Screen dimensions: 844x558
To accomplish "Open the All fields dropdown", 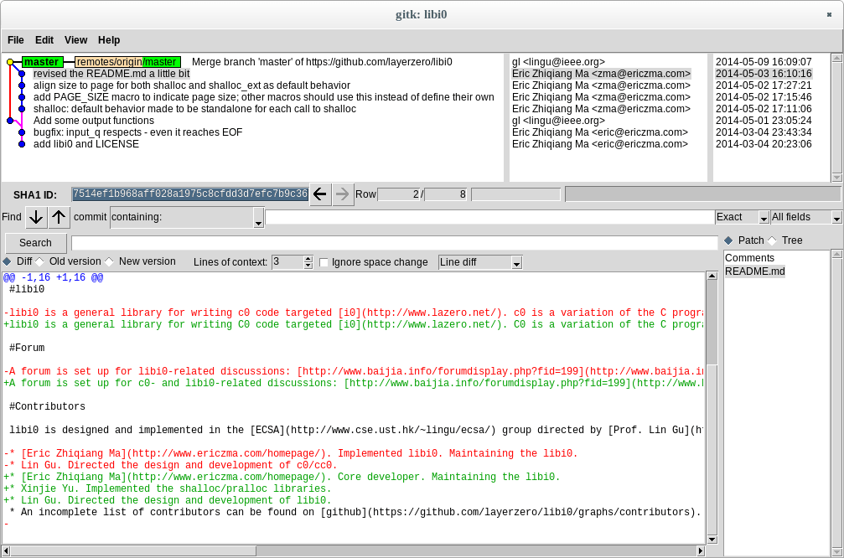I will pyautogui.click(x=836, y=217).
